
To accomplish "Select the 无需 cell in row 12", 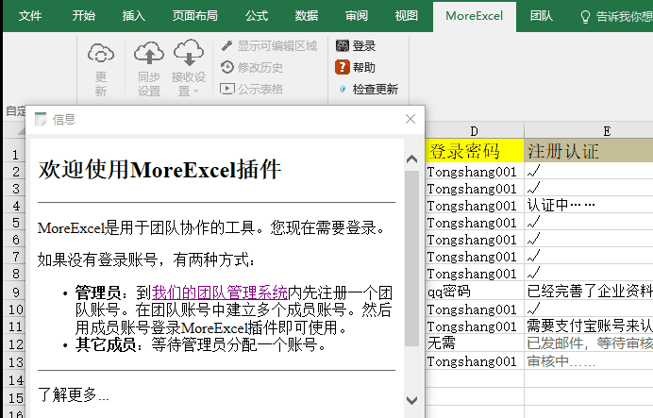I will pos(475,343).
